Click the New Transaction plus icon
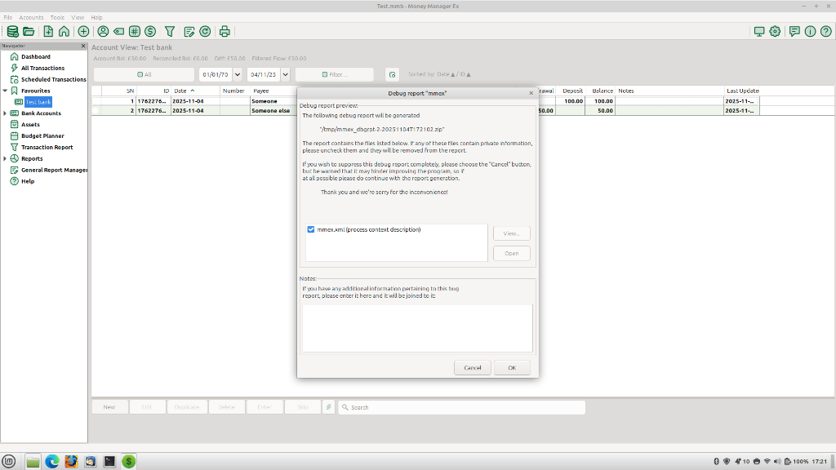 83,32
